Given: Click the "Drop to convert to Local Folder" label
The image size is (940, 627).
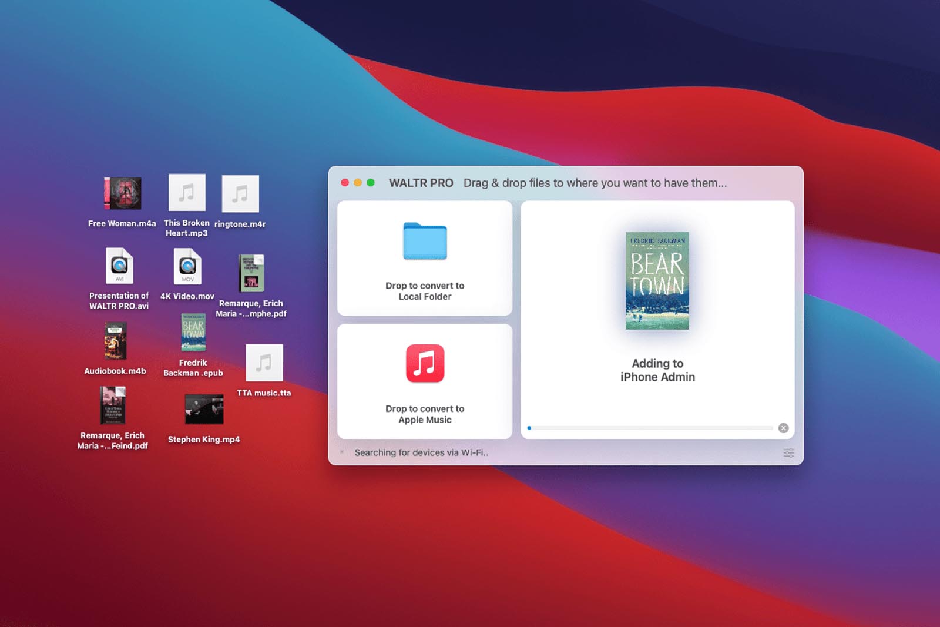Looking at the screenshot, I should tap(425, 291).
